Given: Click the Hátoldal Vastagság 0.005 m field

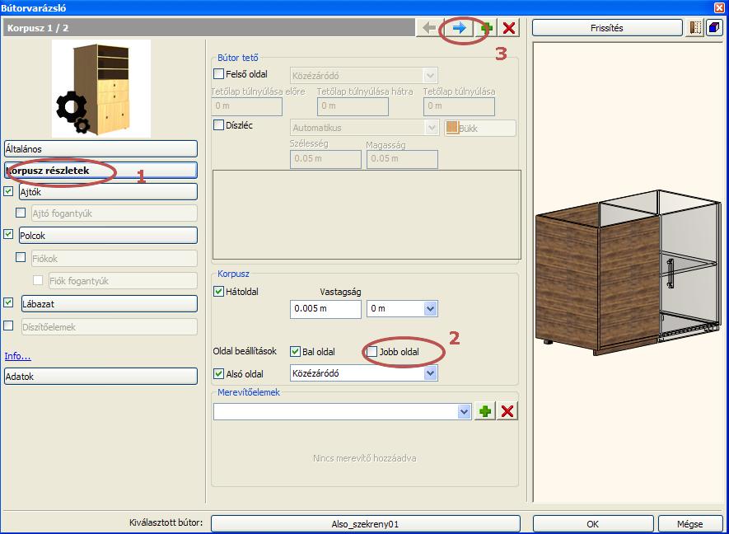Looking at the screenshot, I should tap(325, 309).
